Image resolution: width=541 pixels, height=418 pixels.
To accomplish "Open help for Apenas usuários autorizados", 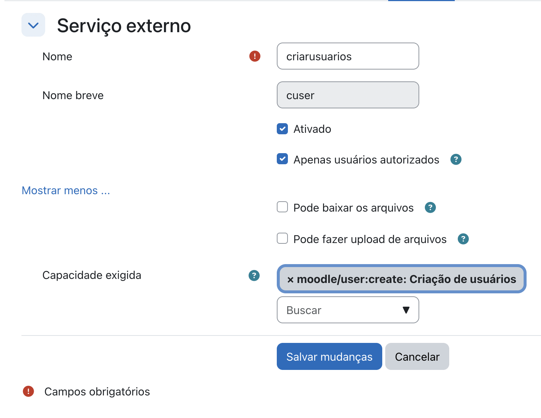I will pos(456,159).
